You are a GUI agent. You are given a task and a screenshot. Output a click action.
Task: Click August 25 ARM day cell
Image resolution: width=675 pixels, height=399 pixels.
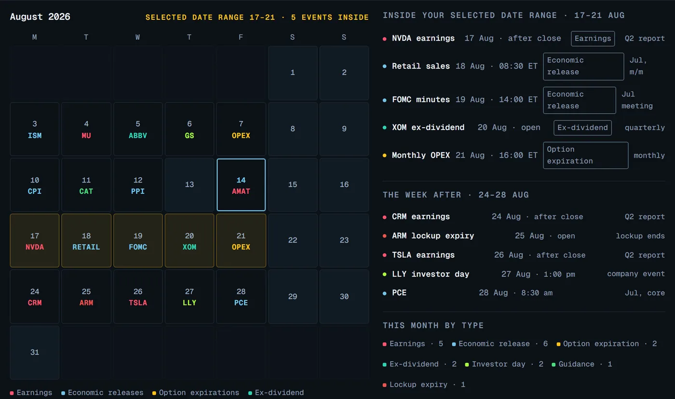coord(86,297)
